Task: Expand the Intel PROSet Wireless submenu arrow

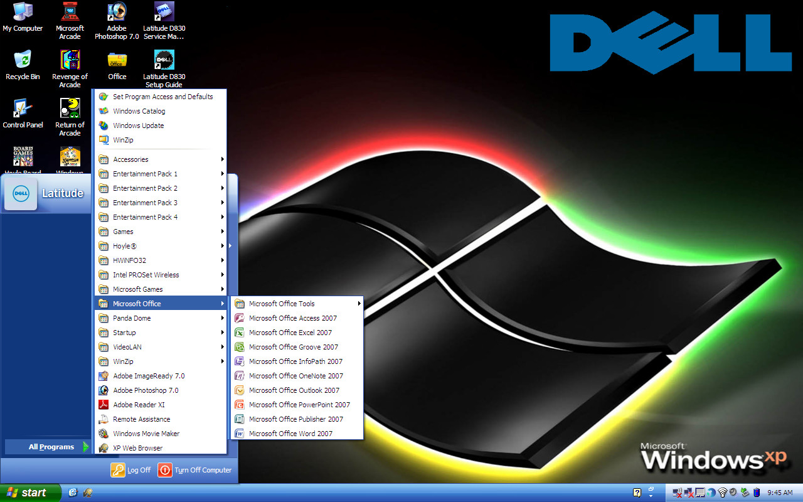Action: [223, 275]
